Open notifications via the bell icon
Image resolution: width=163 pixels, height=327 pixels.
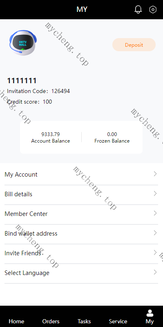(138, 9)
